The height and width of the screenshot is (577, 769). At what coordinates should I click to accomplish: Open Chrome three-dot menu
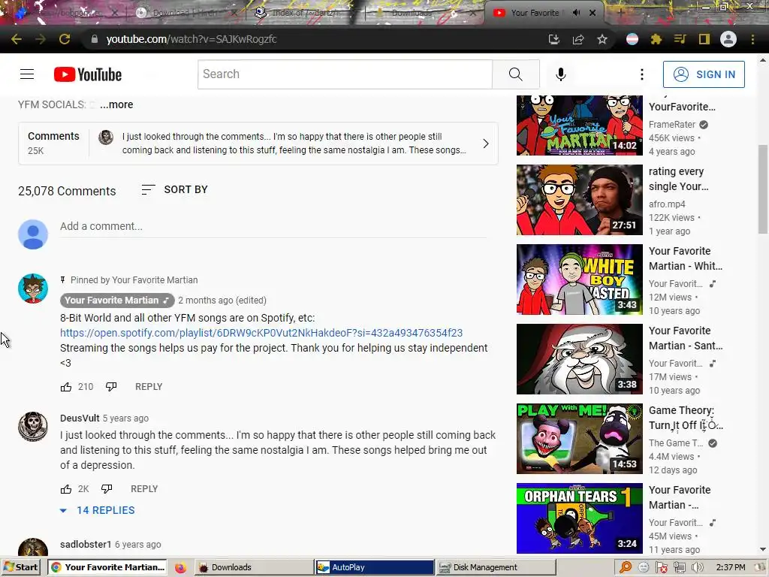[752, 39]
